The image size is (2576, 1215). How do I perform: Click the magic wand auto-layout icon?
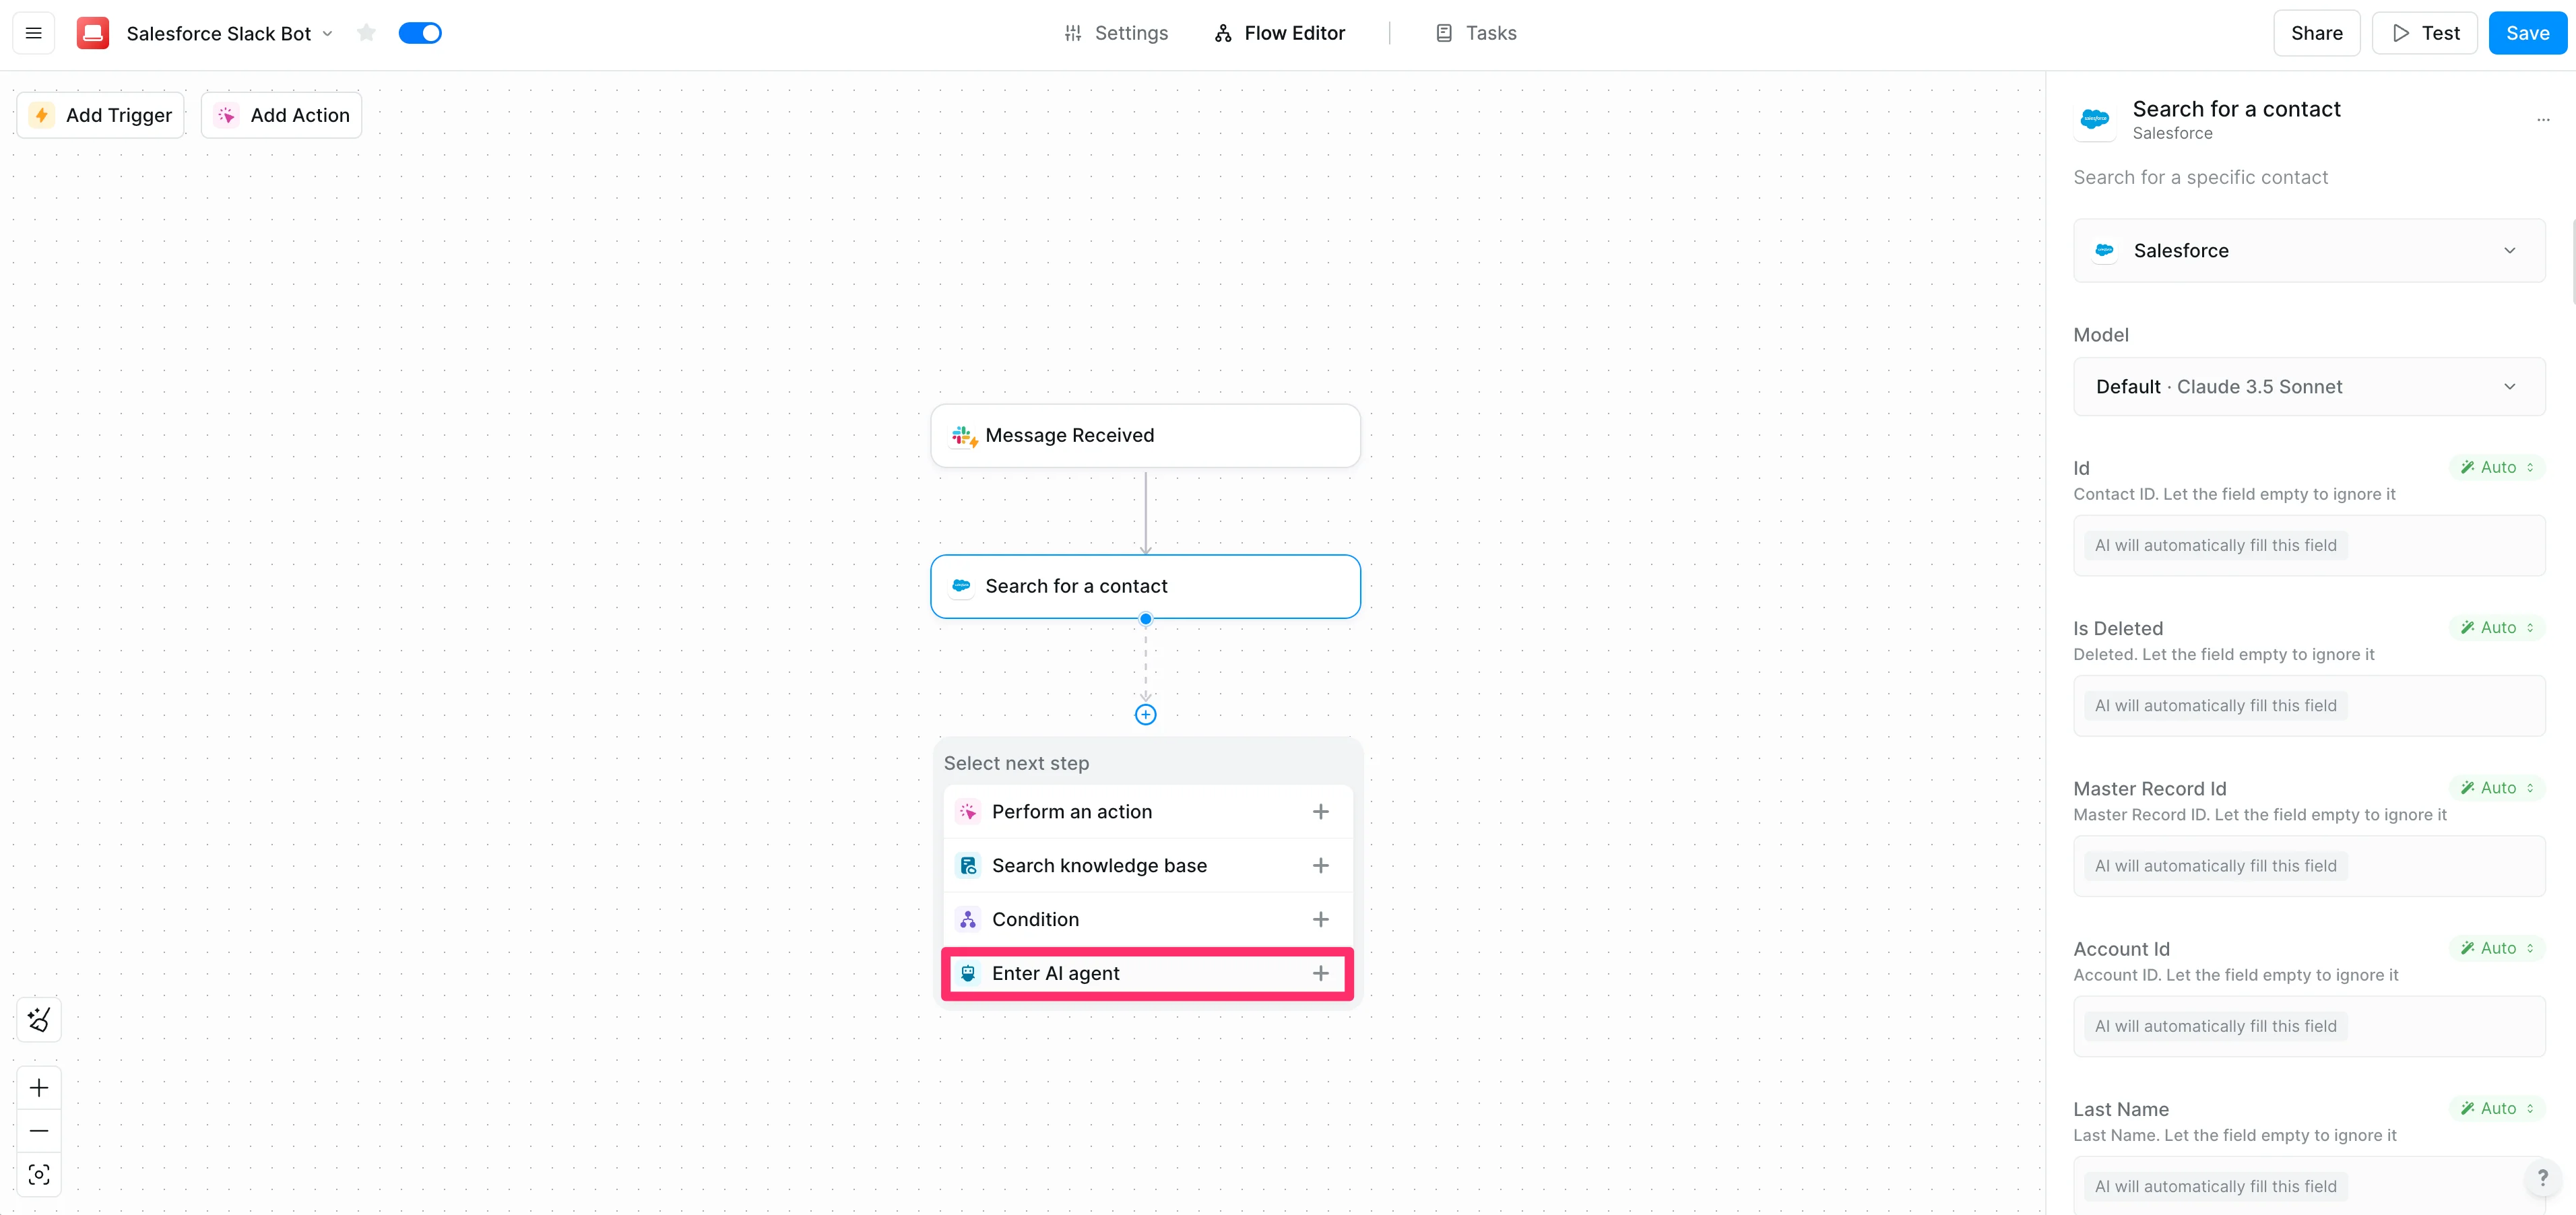pos(39,1020)
